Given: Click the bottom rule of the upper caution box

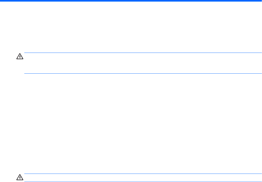Looking at the screenshot, I should point(141,73).
